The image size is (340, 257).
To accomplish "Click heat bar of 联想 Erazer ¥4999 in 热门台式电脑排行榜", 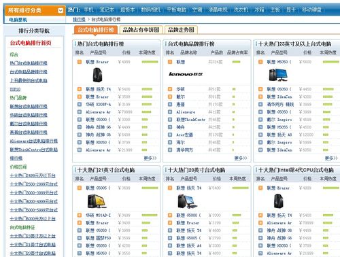I will click(x=150, y=62).
